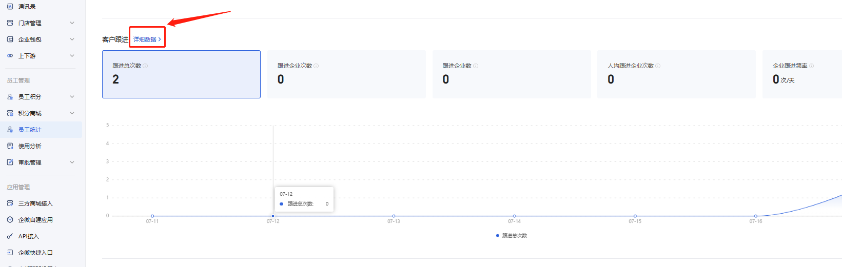Click the 07-16 data point on chart
This screenshot has height=267, width=842.
(x=756, y=216)
